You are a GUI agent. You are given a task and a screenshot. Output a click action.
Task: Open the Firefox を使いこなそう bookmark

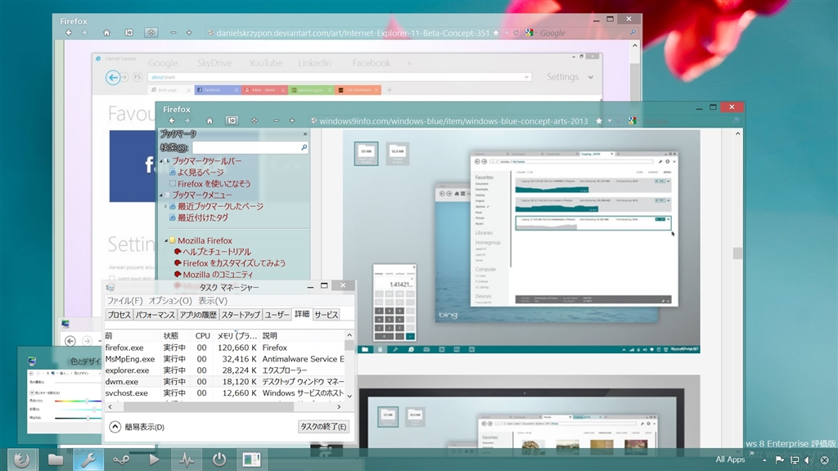214,184
